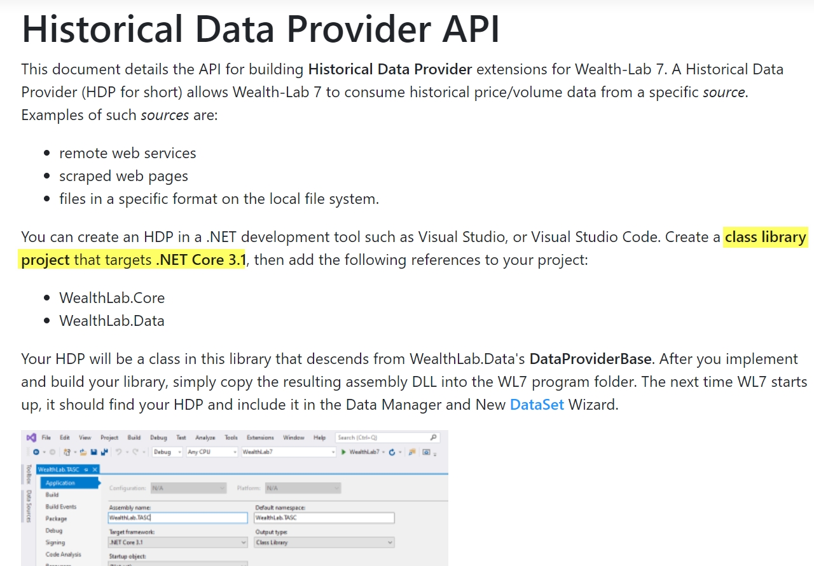Open the Output type Class Library dropdown
The height and width of the screenshot is (566, 814).
pyautogui.click(x=324, y=542)
